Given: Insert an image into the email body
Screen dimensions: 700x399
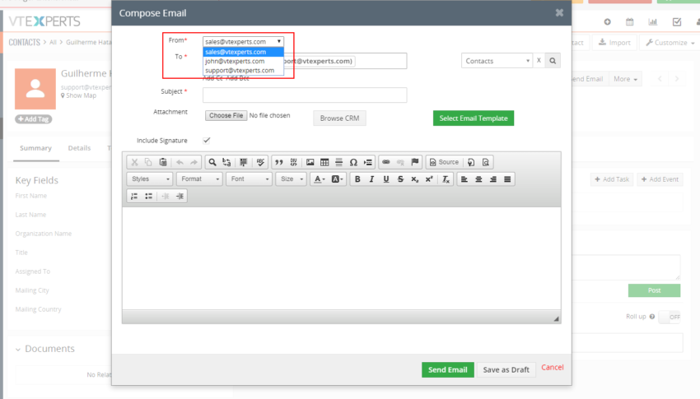Looking at the screenshot, I should 310,162.
